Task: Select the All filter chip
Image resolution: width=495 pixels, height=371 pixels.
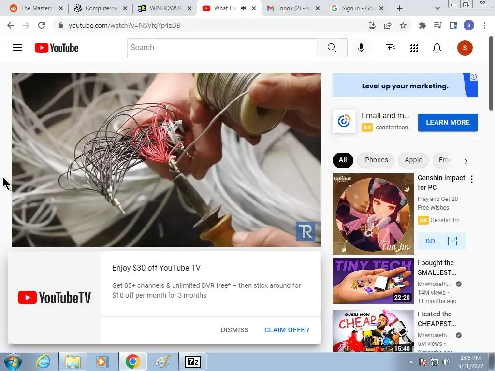Action: coord(343,160)
